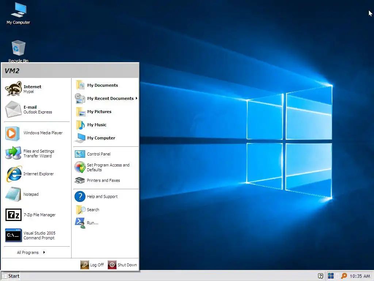This screenshot has height=281, width=374.
Task: Select Recycle Bin desktop icon
Action: click(x=18, y=51)
